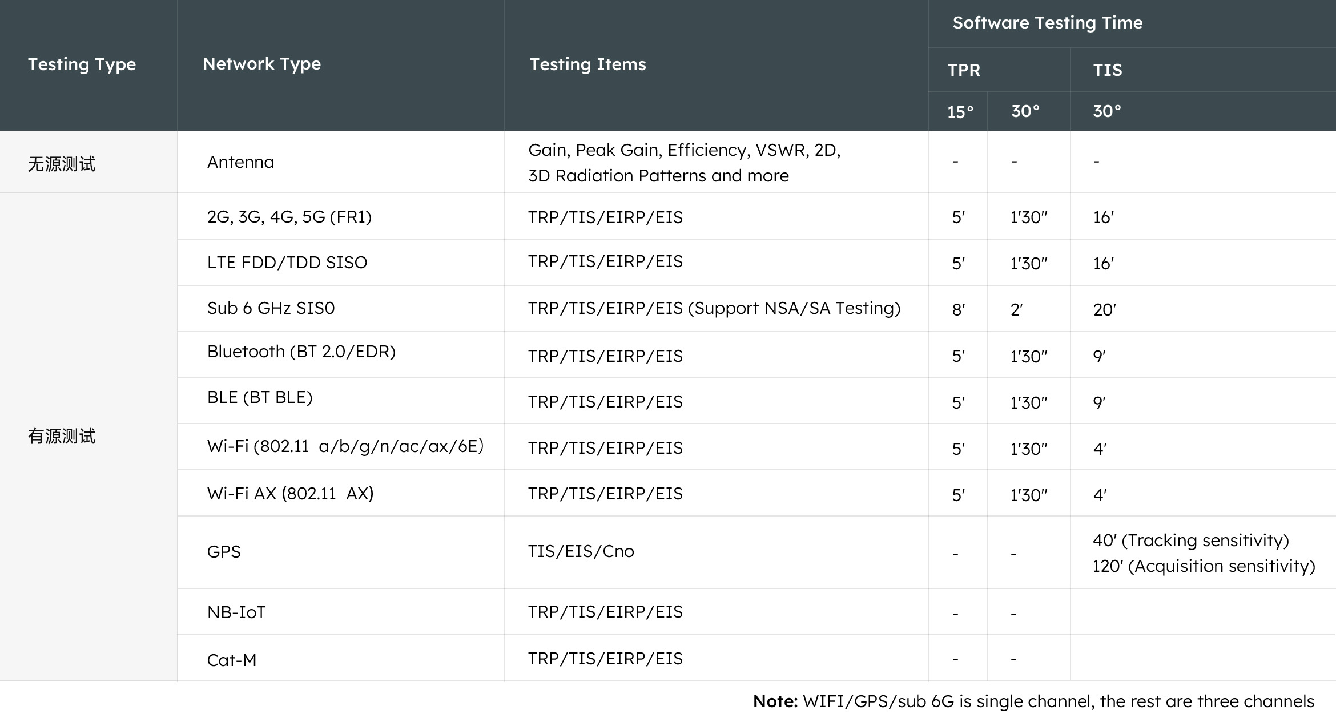
Task: Select the Antenna network type cell
Action: [240, 162]
